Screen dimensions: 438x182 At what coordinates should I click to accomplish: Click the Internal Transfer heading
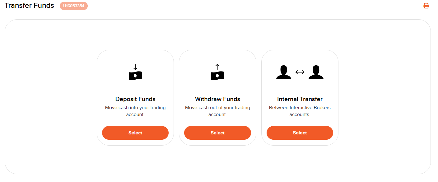[300, 99]
